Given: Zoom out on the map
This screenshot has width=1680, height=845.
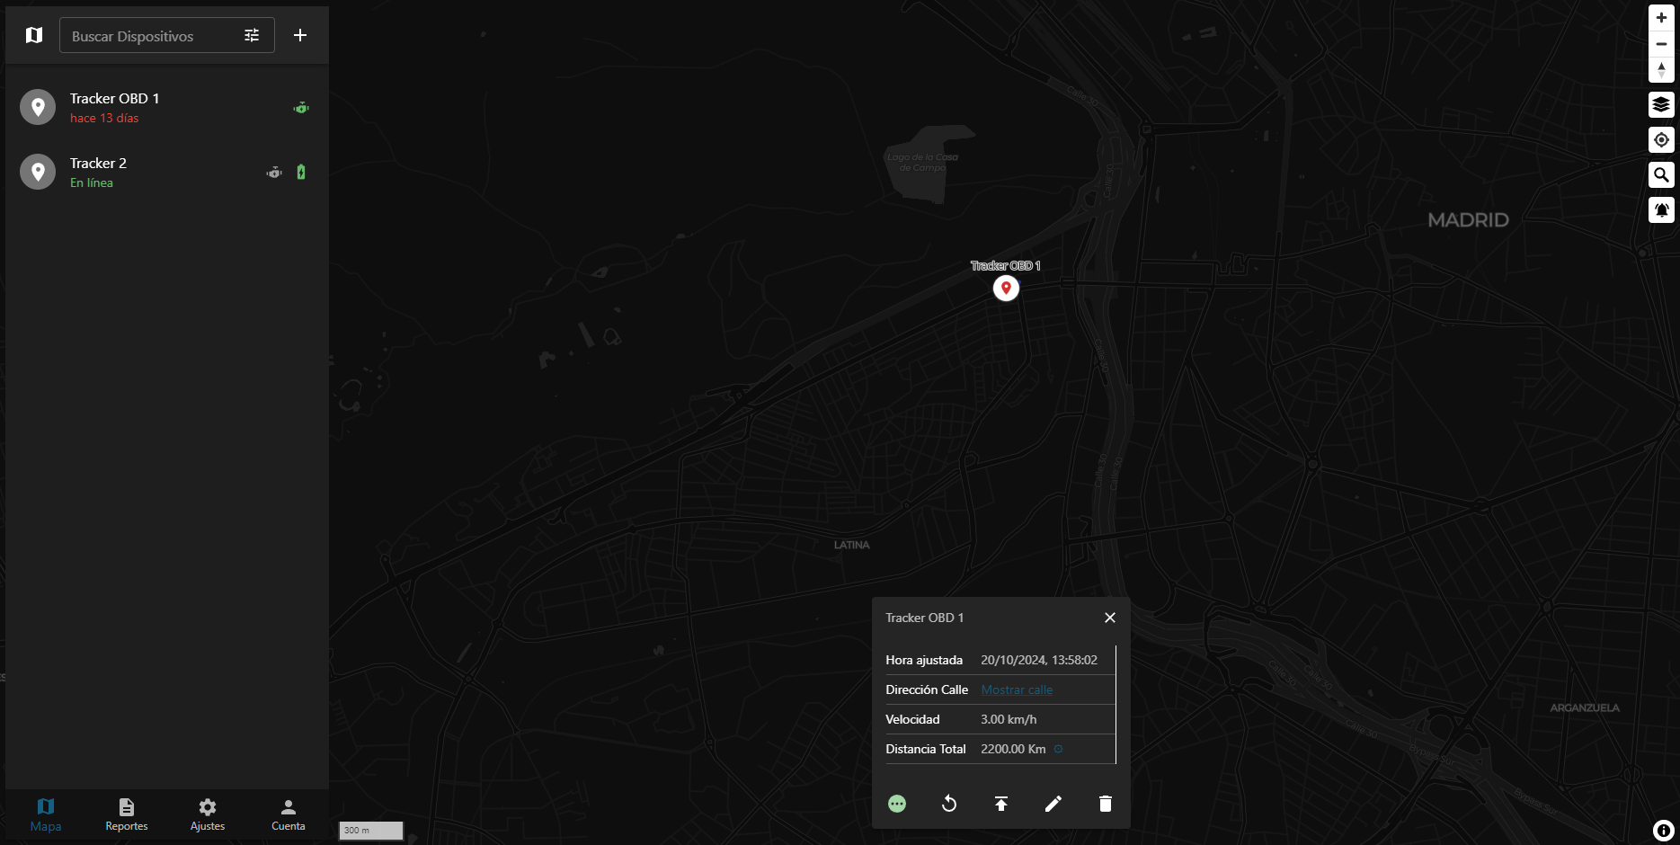Looking at the screenshot, I should click(1661, 43).
